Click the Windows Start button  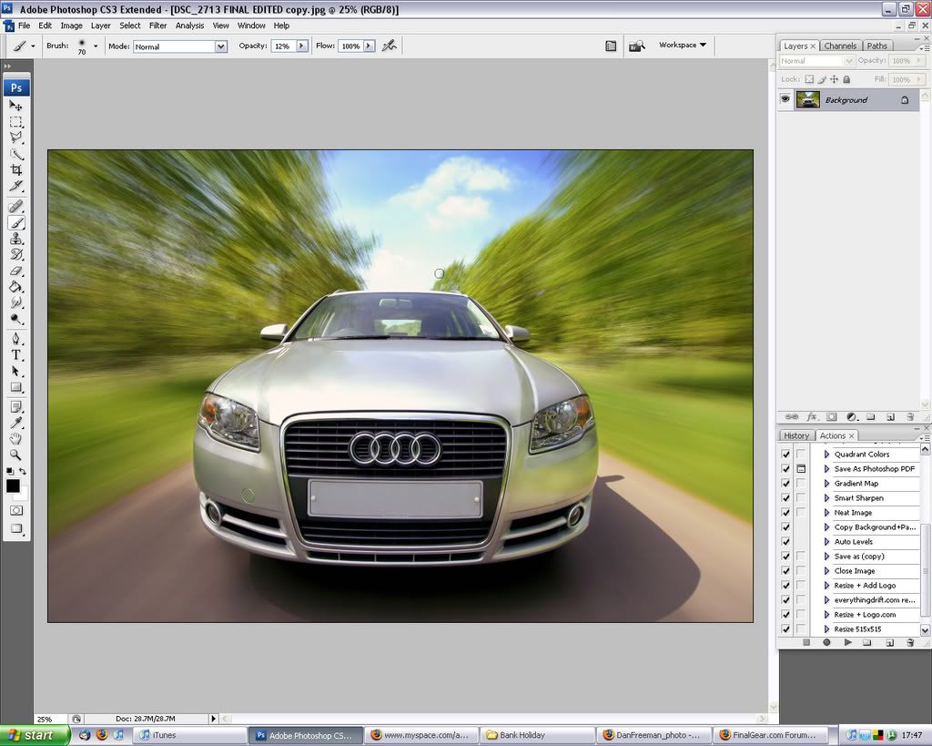[35, 735]
